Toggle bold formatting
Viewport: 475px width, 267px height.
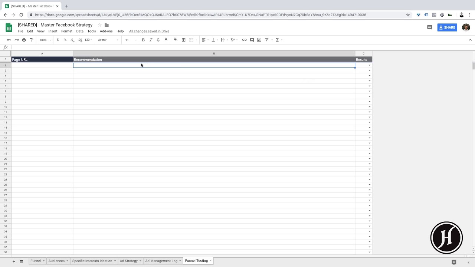click(143, 40)
